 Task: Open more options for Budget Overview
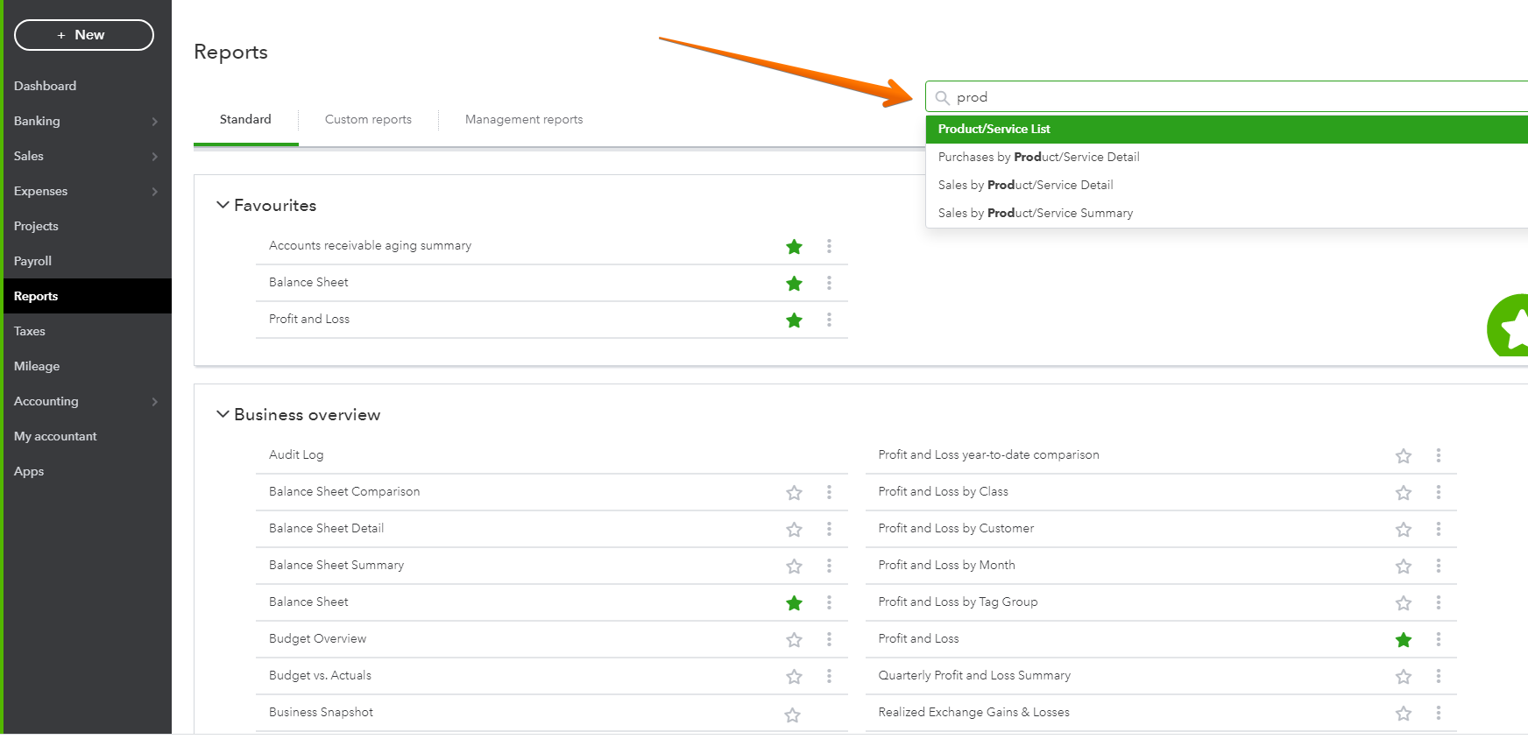(x=829, y=639)
